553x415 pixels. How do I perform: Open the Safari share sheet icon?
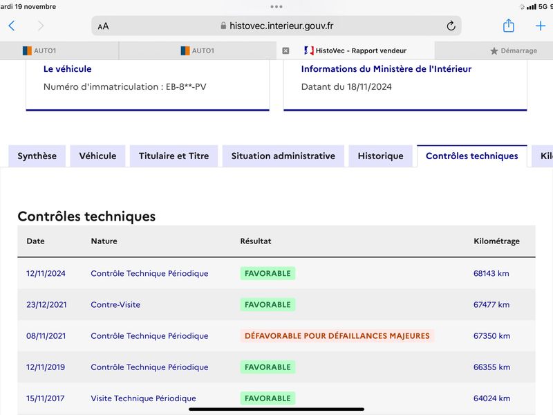point(508,26)
